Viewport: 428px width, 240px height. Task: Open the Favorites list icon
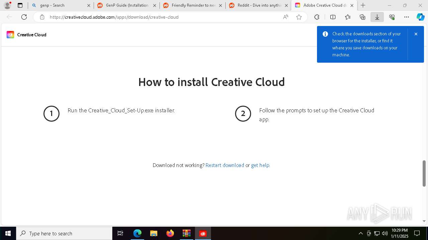tap(348, 17)
